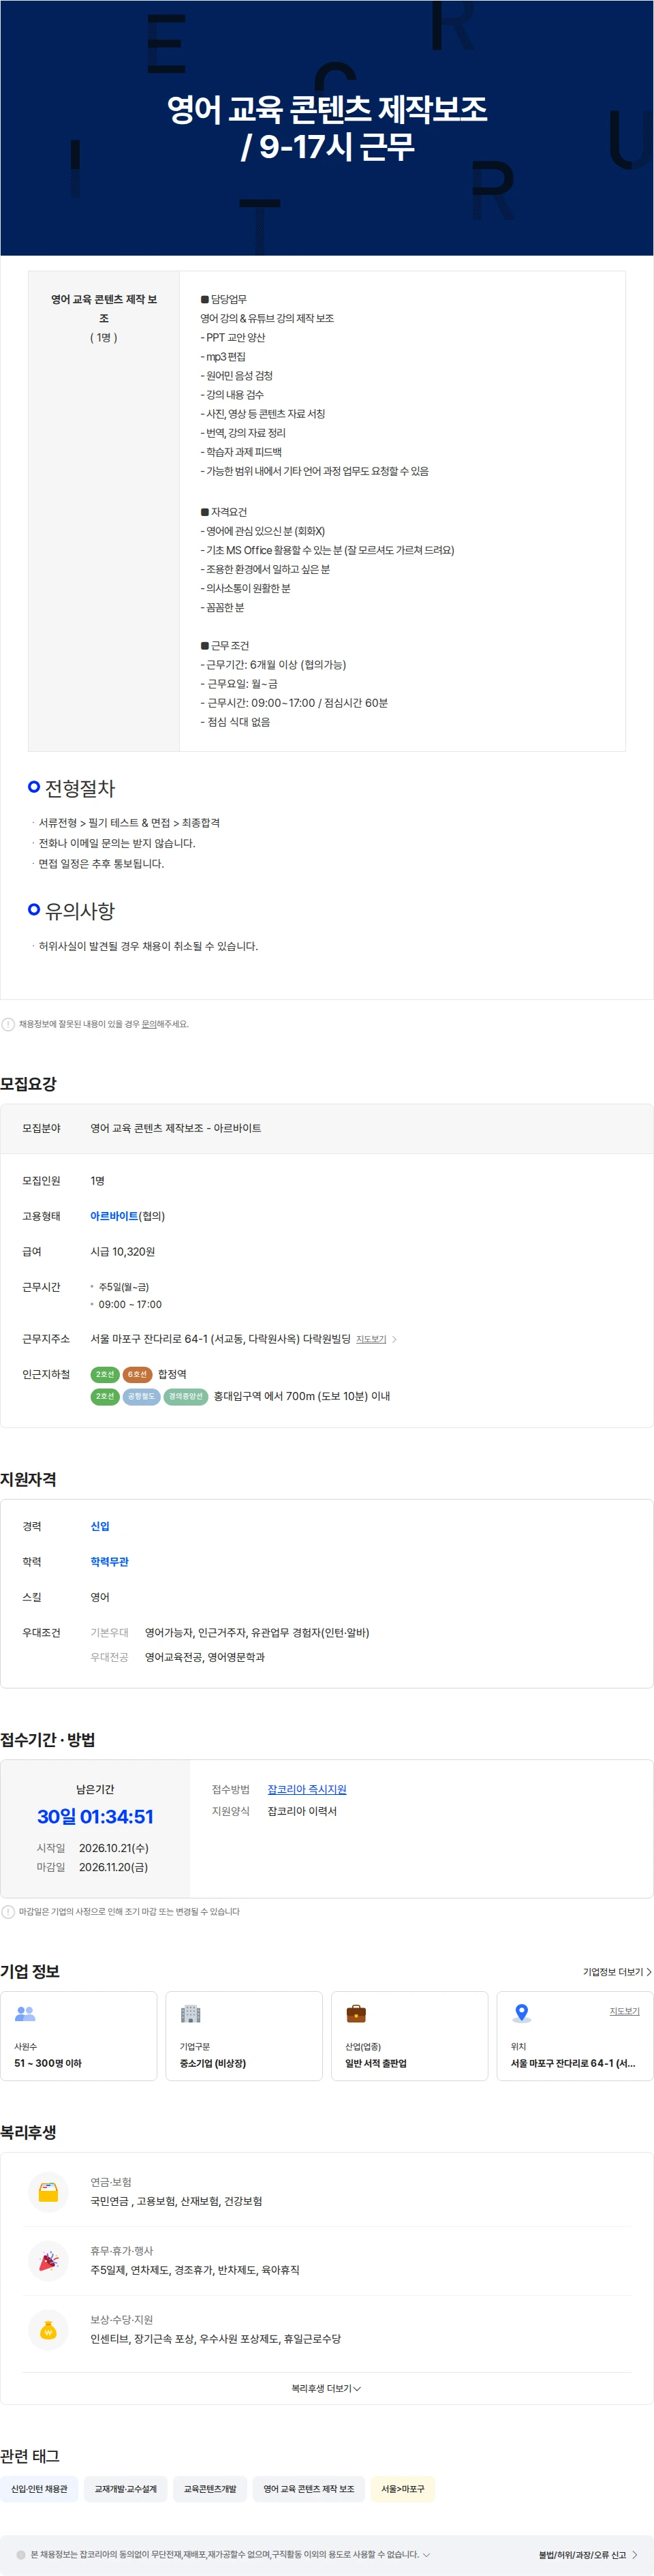Open the 아르바이트 employment type link
This screenshot has width=654, height=2576.
114,1216
